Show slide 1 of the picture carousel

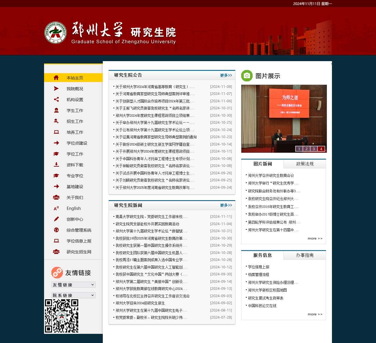[x=299, y=149]
